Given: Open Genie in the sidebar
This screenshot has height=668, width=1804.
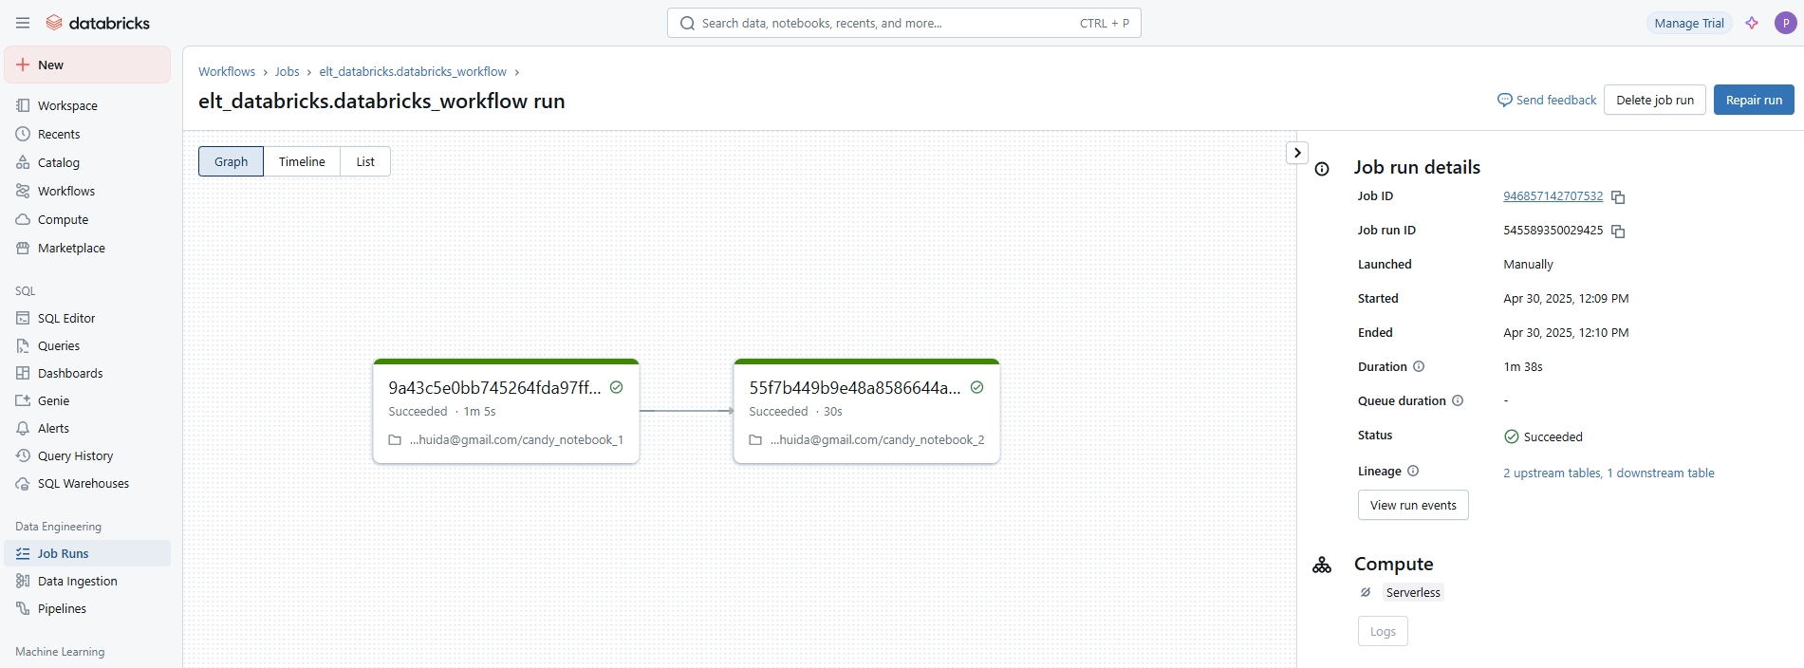Looking at the screenshot, I should coord(87,400).
